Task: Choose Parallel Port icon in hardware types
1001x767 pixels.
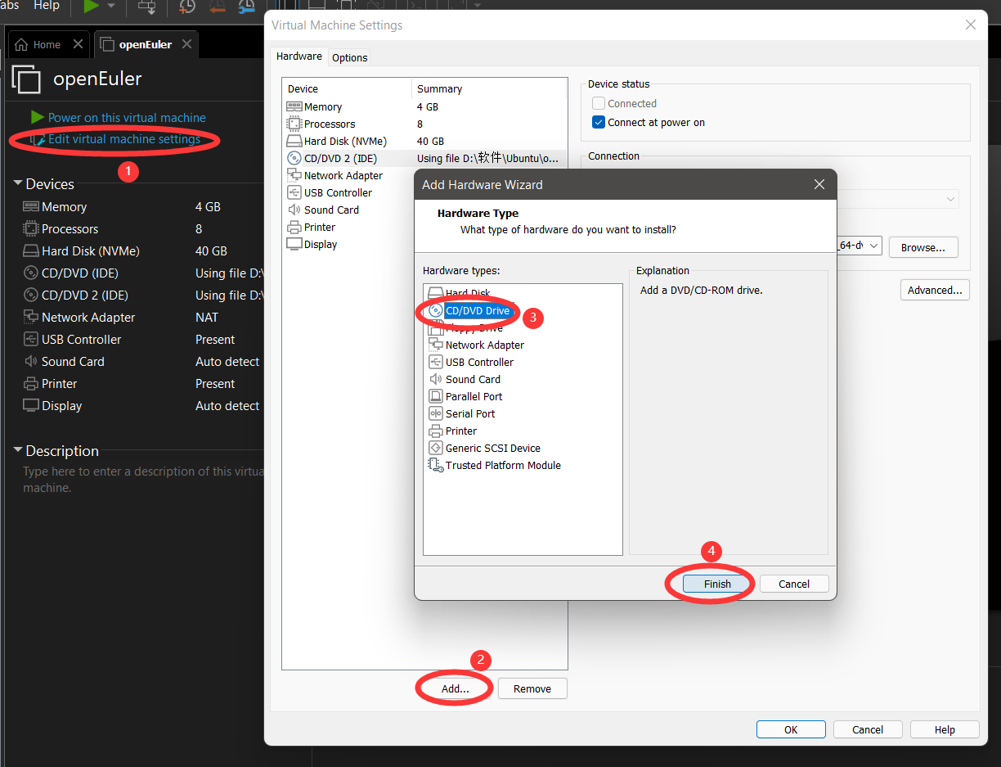Action: click(x=436, y=396)
